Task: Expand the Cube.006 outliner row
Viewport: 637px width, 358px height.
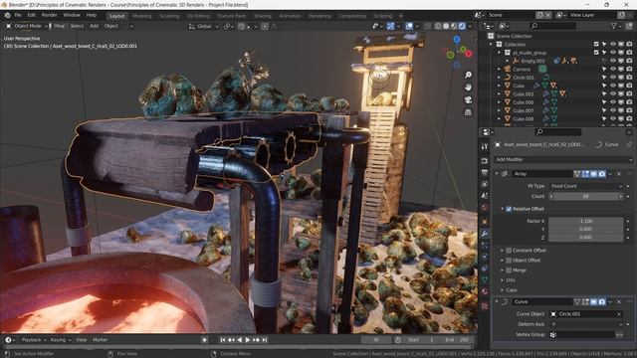Action: tap(500, 102)
